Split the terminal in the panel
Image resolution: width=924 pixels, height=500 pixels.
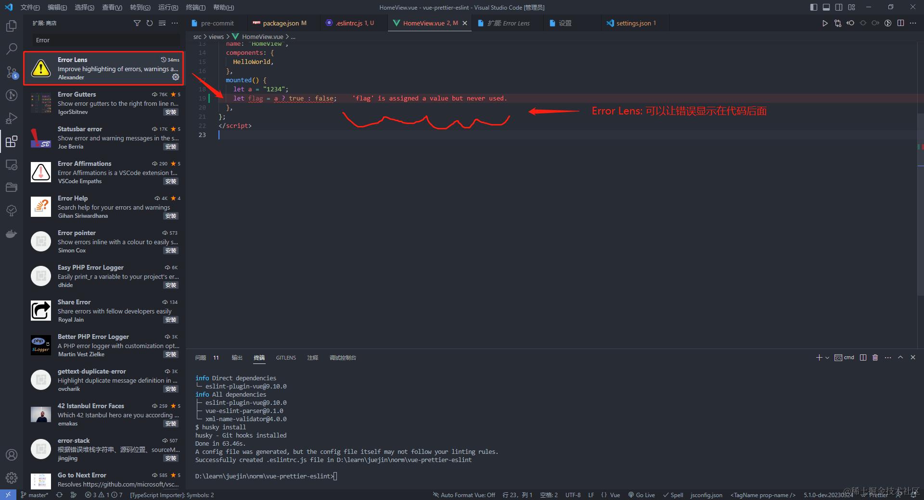click(x=863, y=357)
